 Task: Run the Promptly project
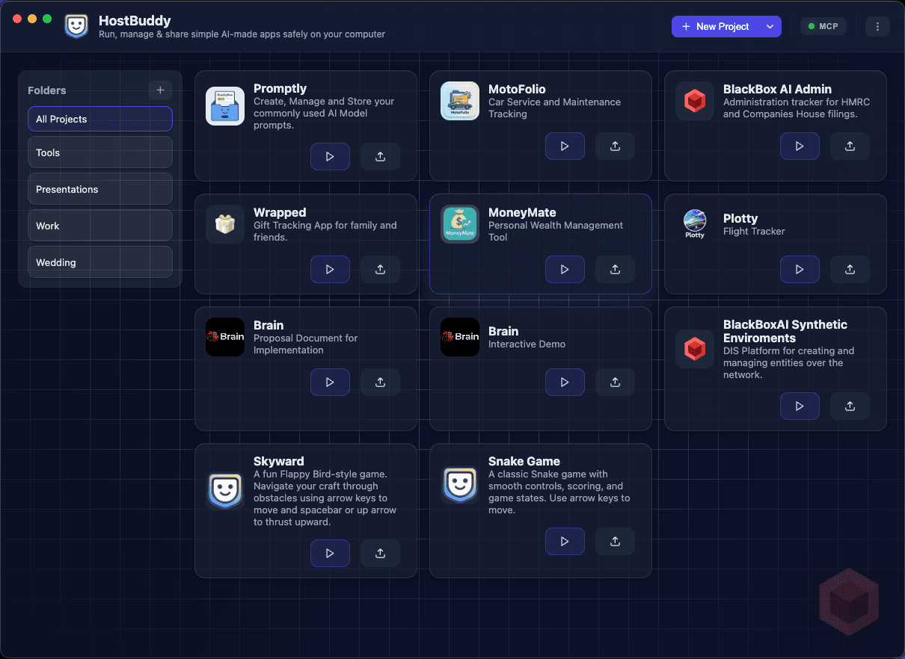click(x=330, y=157)
